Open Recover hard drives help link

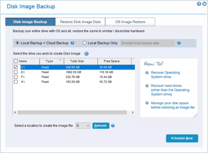170,90
